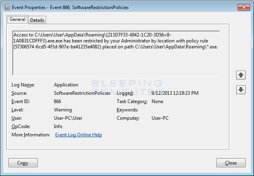Screen dimensions: 254x176
Task: Click the User label
Action: (x=17, y=118)
